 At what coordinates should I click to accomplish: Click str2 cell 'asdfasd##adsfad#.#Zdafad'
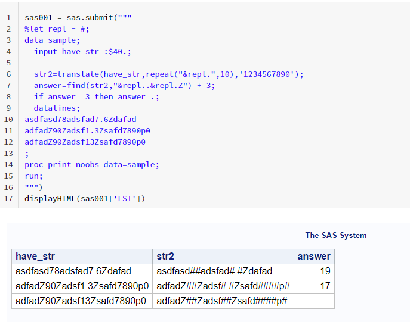(x=214, y=271)
